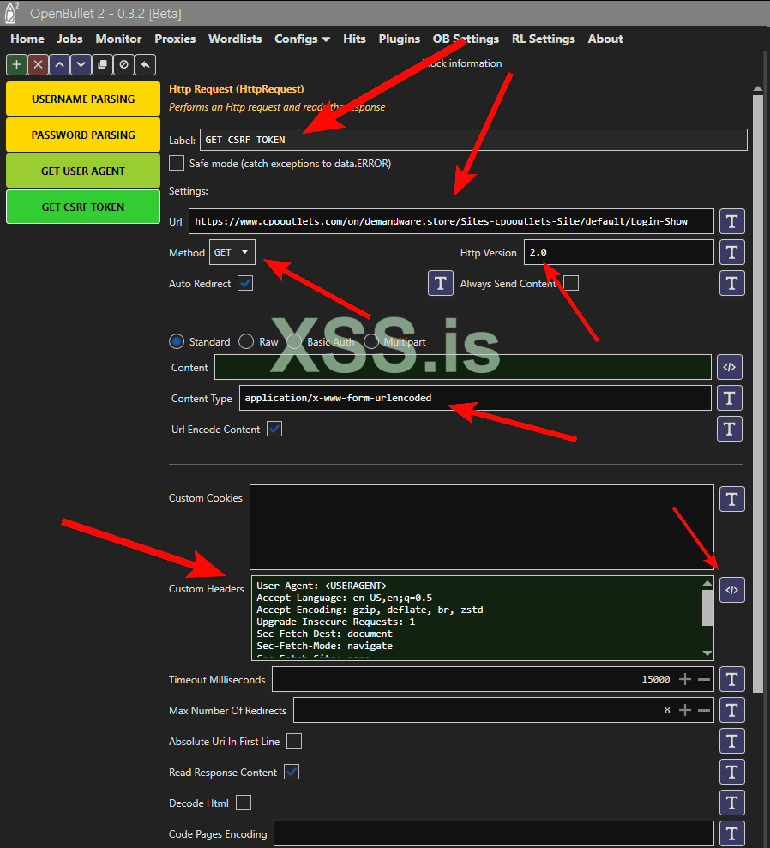Open the Home menu
The width and height of the screenshot is (770, 848).
click(x=27, y=39)
